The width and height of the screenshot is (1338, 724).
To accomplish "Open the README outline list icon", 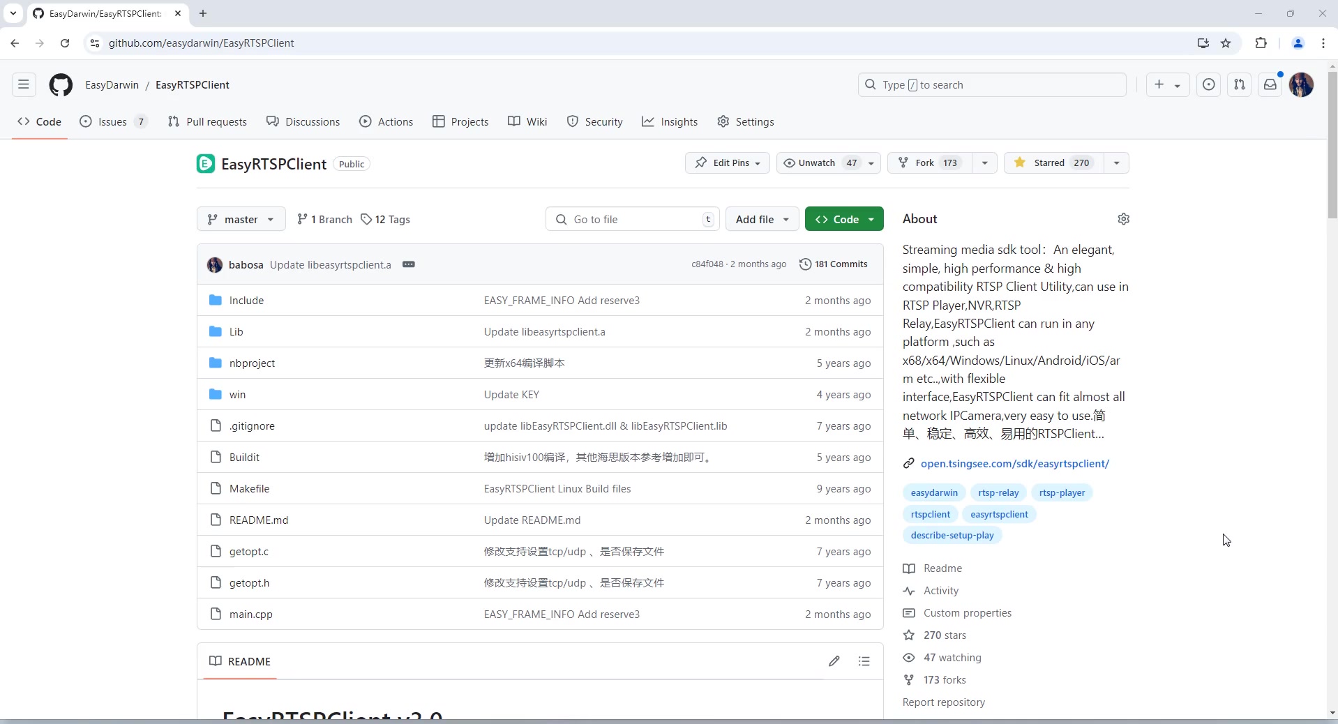I will click(x=864, y=661).
